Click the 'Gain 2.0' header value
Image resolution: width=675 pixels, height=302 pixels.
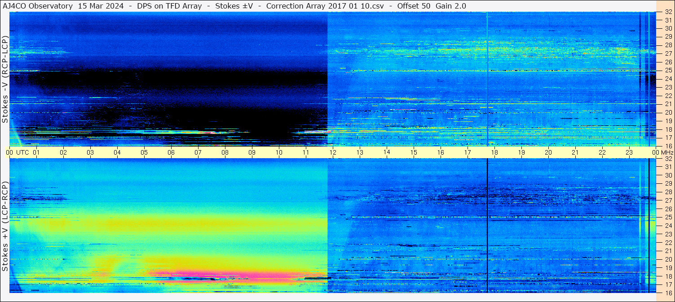451,6
